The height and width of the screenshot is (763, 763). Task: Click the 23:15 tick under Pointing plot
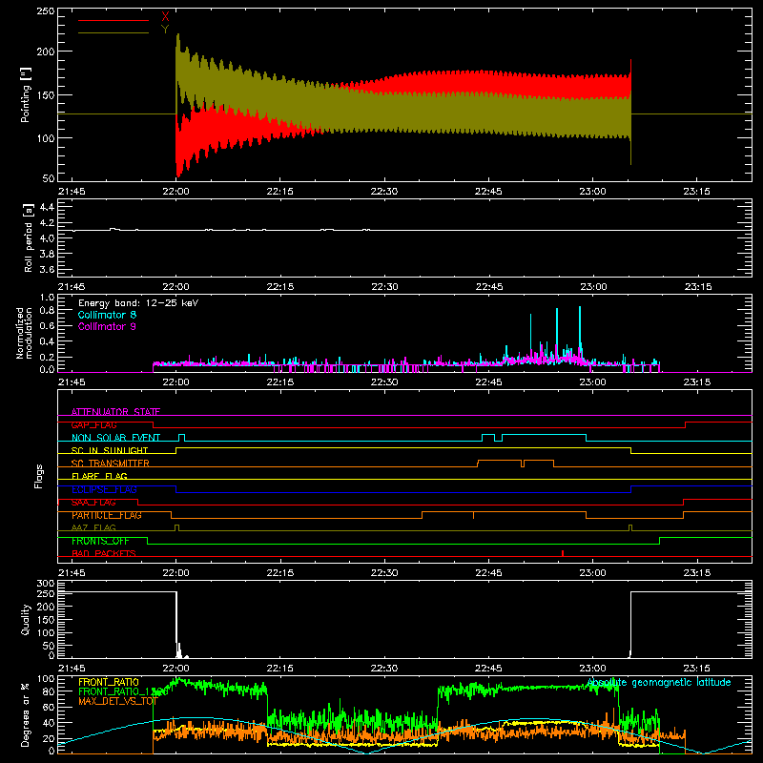696,192
